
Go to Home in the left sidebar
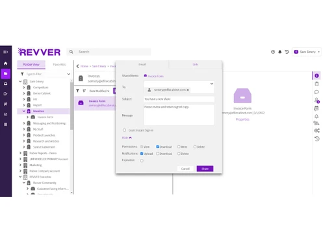tap(6, 64)
